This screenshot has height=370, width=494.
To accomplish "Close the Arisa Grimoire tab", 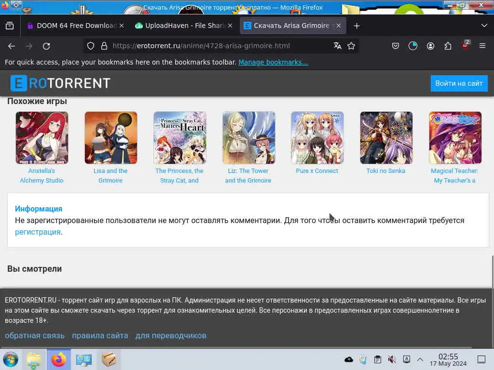I will (339, 26).
